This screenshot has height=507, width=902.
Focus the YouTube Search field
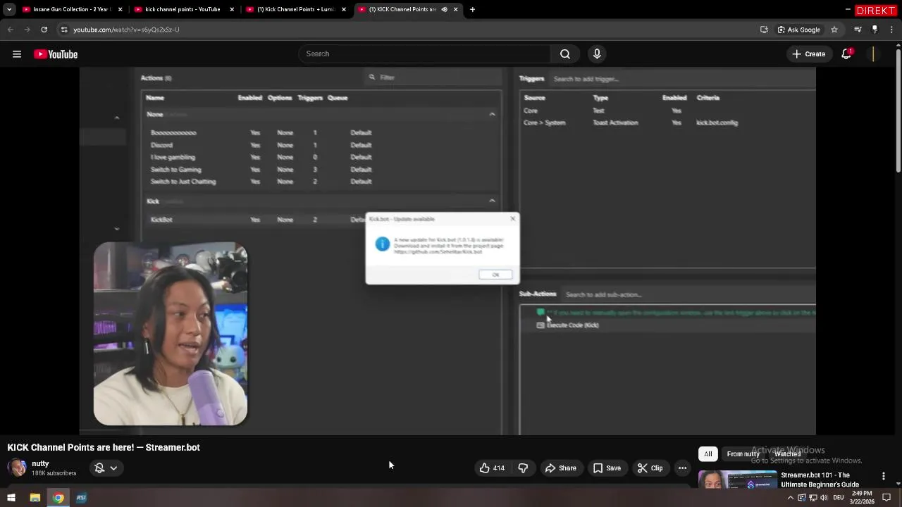(x=425, y=54)
